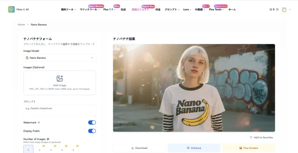
Task: Click the Google logo in model selector
Action: pos(27,58)
